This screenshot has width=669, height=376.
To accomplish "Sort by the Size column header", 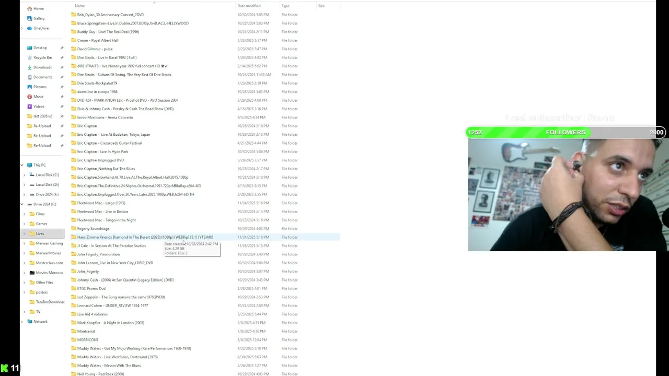I will [321, 6].
